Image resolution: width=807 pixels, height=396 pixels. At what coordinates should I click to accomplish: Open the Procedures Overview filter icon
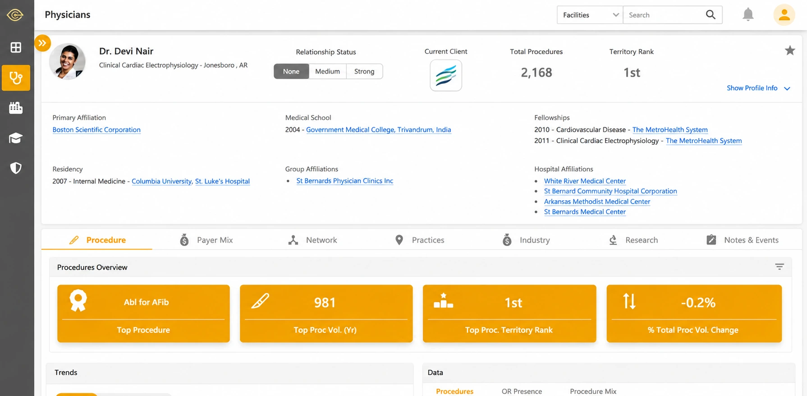click(x=779, y=267)
